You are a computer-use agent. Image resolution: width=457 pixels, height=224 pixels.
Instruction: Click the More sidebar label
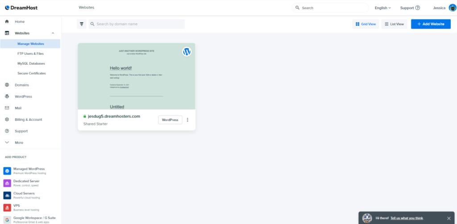pos(19,143)
